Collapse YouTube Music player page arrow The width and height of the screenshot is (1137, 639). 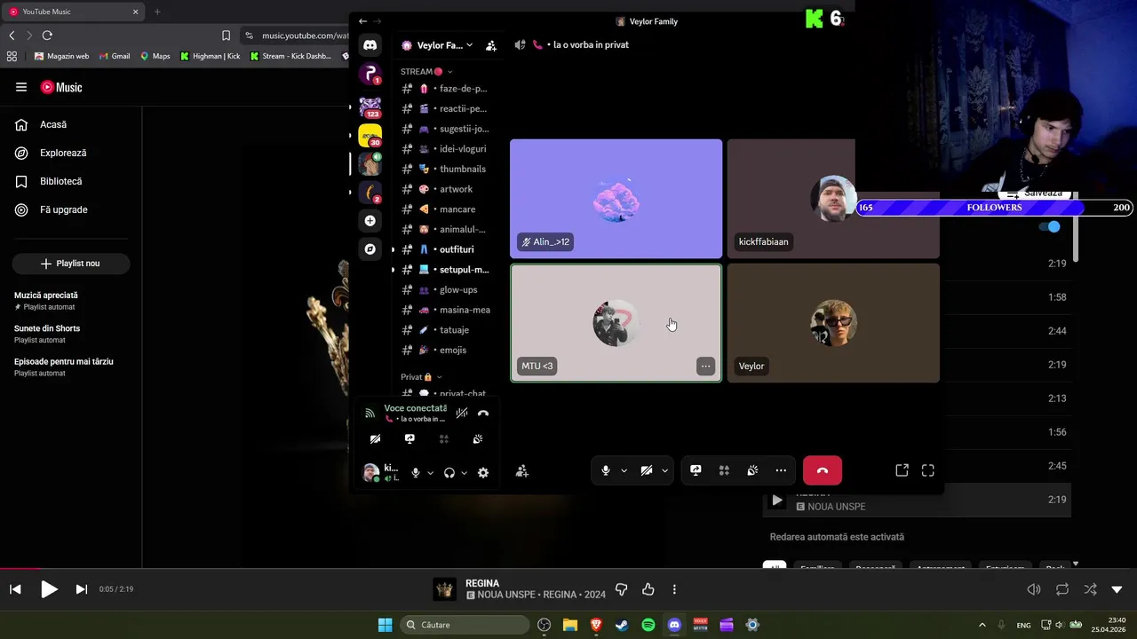coord(1117,589)
